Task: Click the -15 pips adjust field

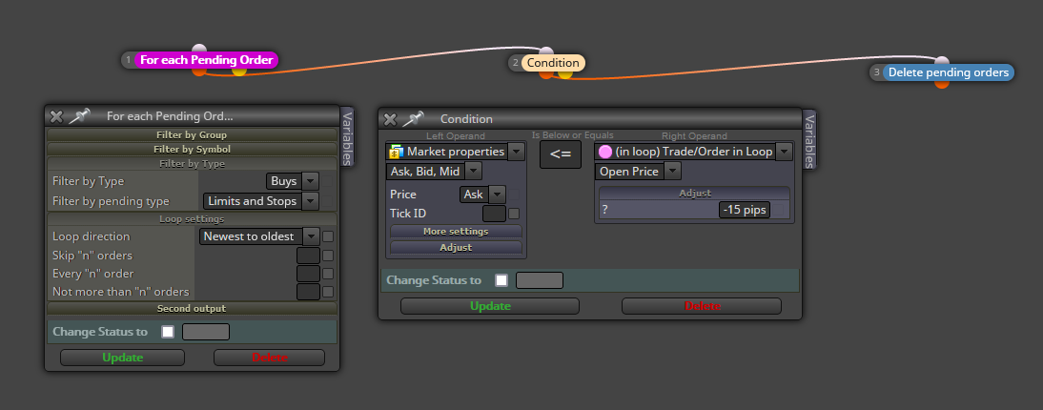Action: click(x=745, y=210)
